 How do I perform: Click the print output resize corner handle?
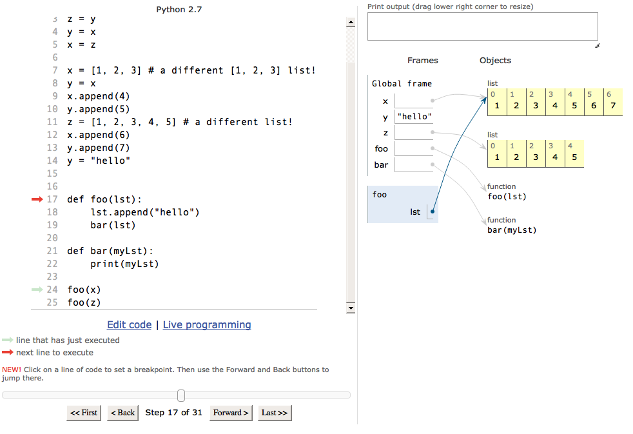(x=597, y=46)
